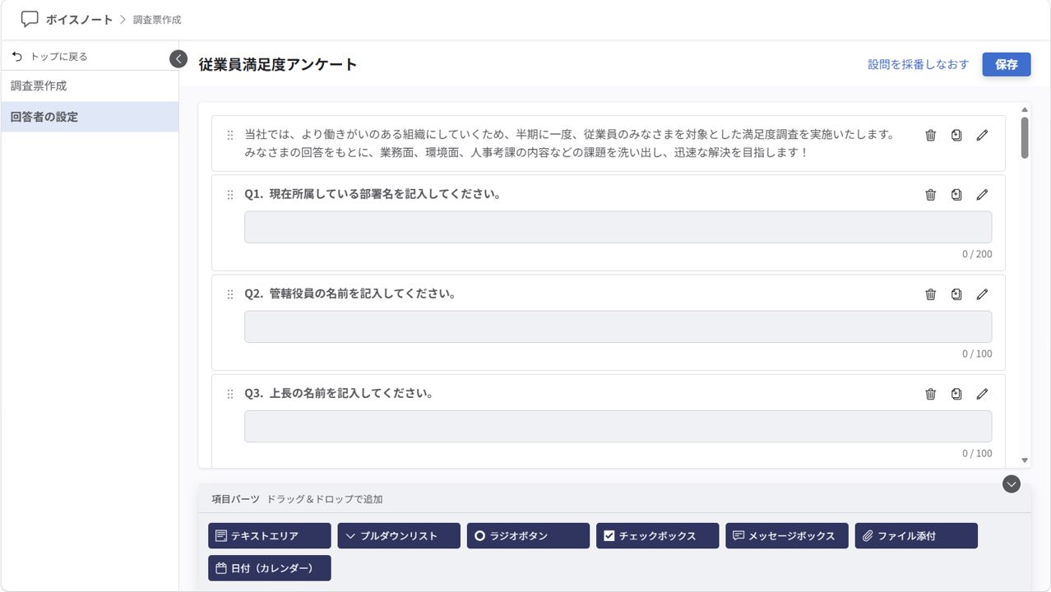Screen dimensions: 1051x592
Task: Duplicate question Q1
Action: (956, 195)
